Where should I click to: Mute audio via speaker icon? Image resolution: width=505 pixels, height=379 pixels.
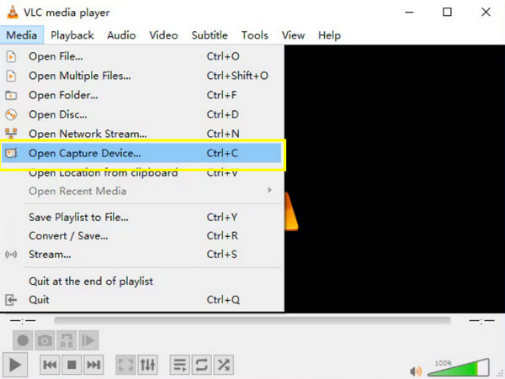pyautogui.click(x=416, y=371)
